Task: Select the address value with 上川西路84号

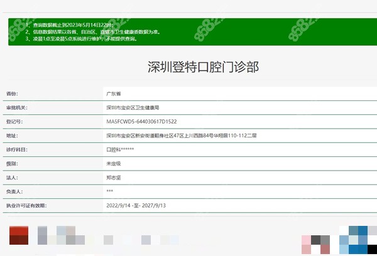Action: [x=182, y=136]
